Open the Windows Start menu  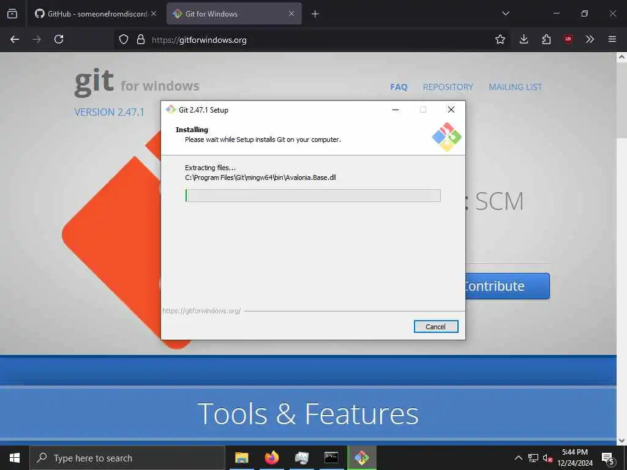(15, 458)
